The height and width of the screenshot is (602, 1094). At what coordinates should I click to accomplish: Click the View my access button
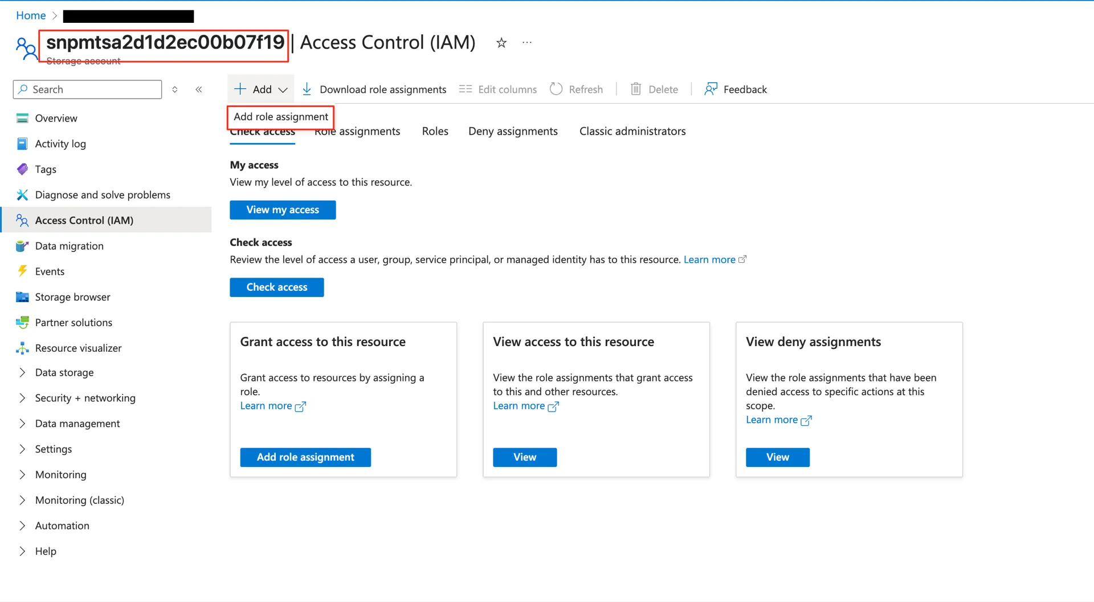tap(283, 210)
